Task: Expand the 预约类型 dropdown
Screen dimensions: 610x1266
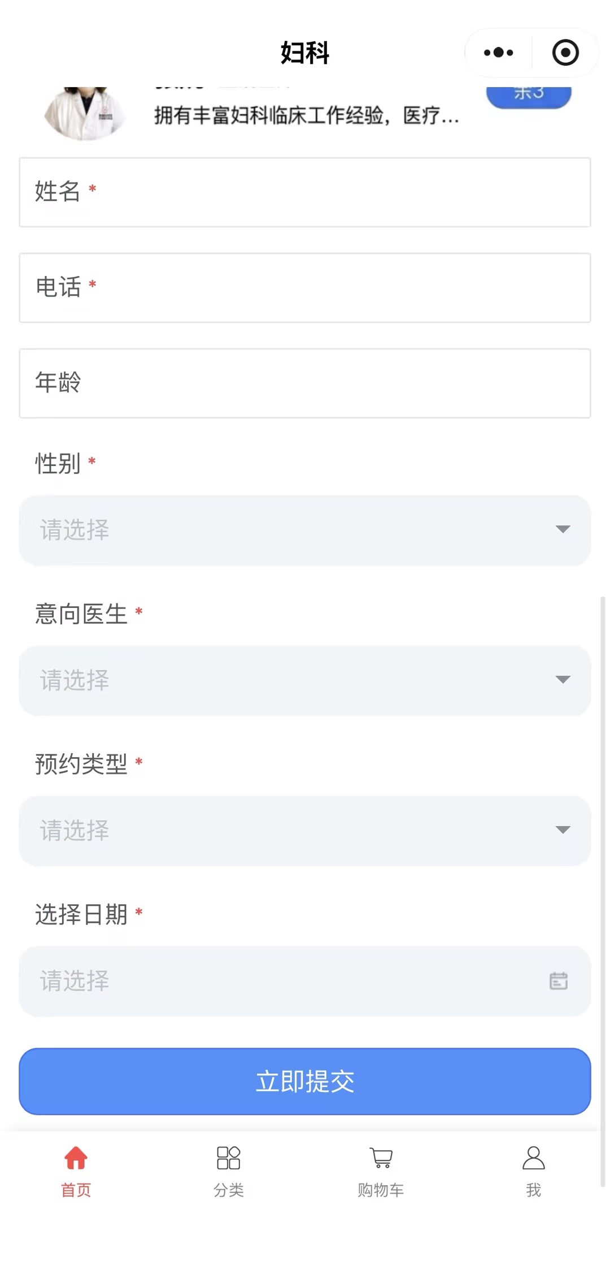Action: (305, 831)
